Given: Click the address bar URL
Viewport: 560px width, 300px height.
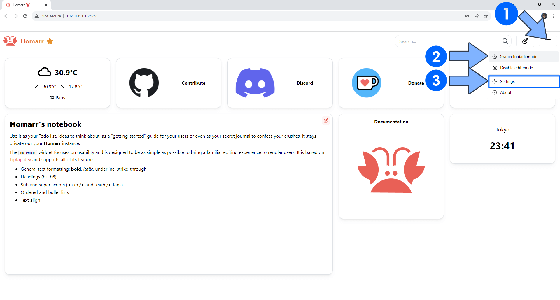Looking at the screenshot, I should pyautogui.click(x=82, y=16).
